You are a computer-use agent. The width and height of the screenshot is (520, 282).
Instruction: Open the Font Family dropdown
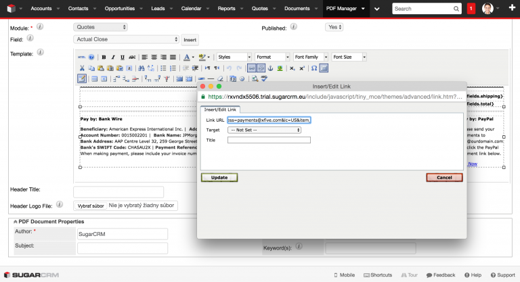311,57
